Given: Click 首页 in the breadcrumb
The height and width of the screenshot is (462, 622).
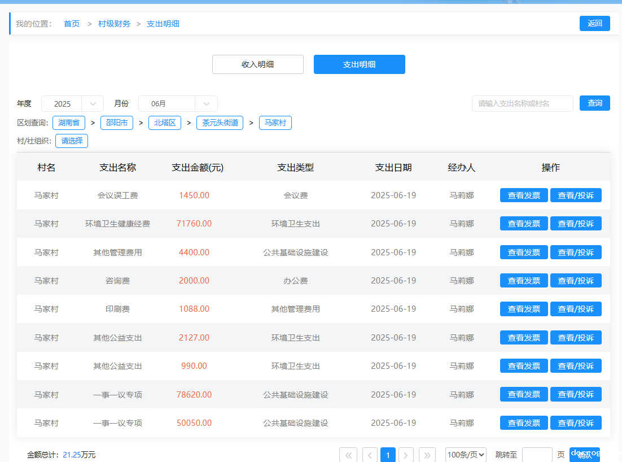Looking at the screenshot, I should coord(72,24).
